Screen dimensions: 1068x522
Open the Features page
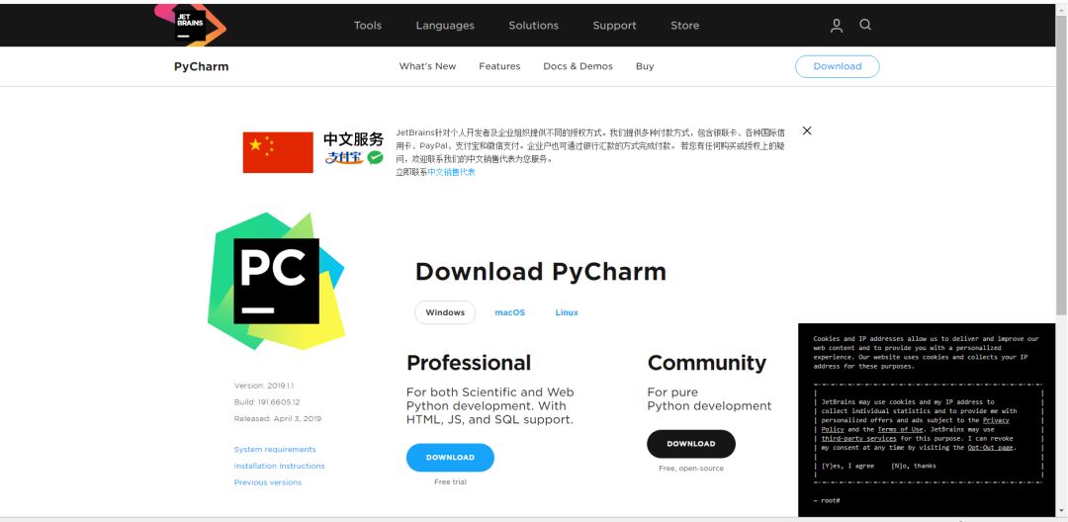coord(499,66)
